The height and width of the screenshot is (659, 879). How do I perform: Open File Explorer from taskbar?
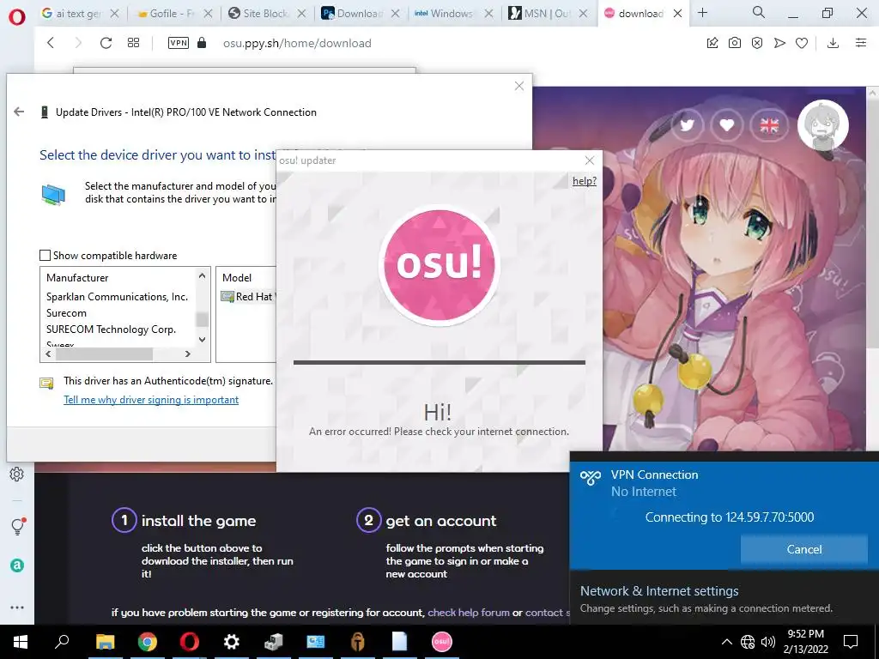[x=105, y=642]
